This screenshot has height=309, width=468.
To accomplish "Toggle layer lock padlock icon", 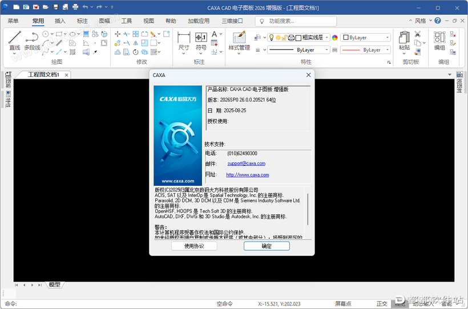I will (x=284, y=38).
